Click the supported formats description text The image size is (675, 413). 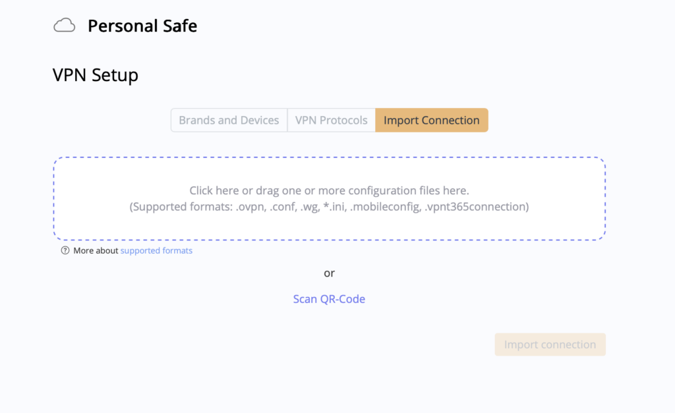pyautogui.click(x=330, y=206)
